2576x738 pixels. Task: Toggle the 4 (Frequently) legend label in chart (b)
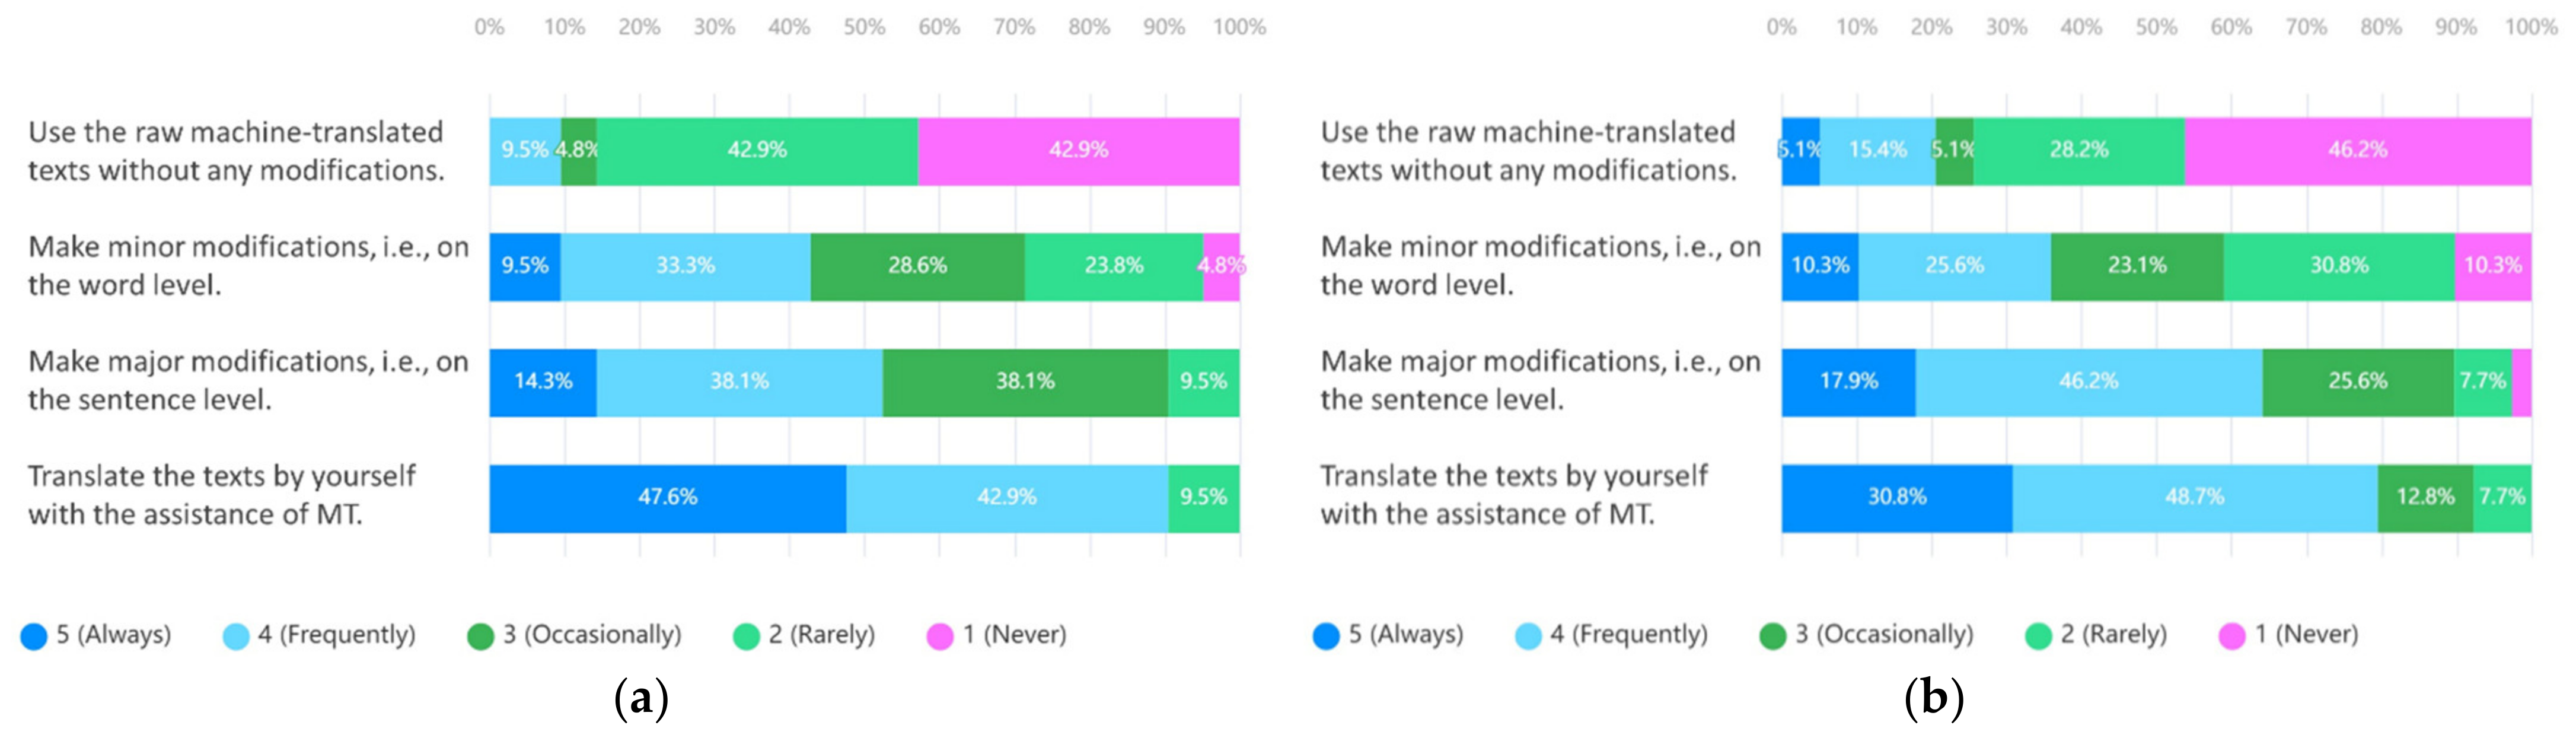pyautogui.click(x=1629, y=634)
